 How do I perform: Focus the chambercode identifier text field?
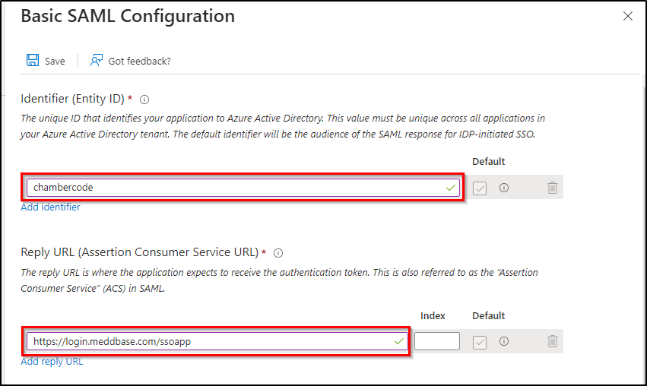point(228,188)
